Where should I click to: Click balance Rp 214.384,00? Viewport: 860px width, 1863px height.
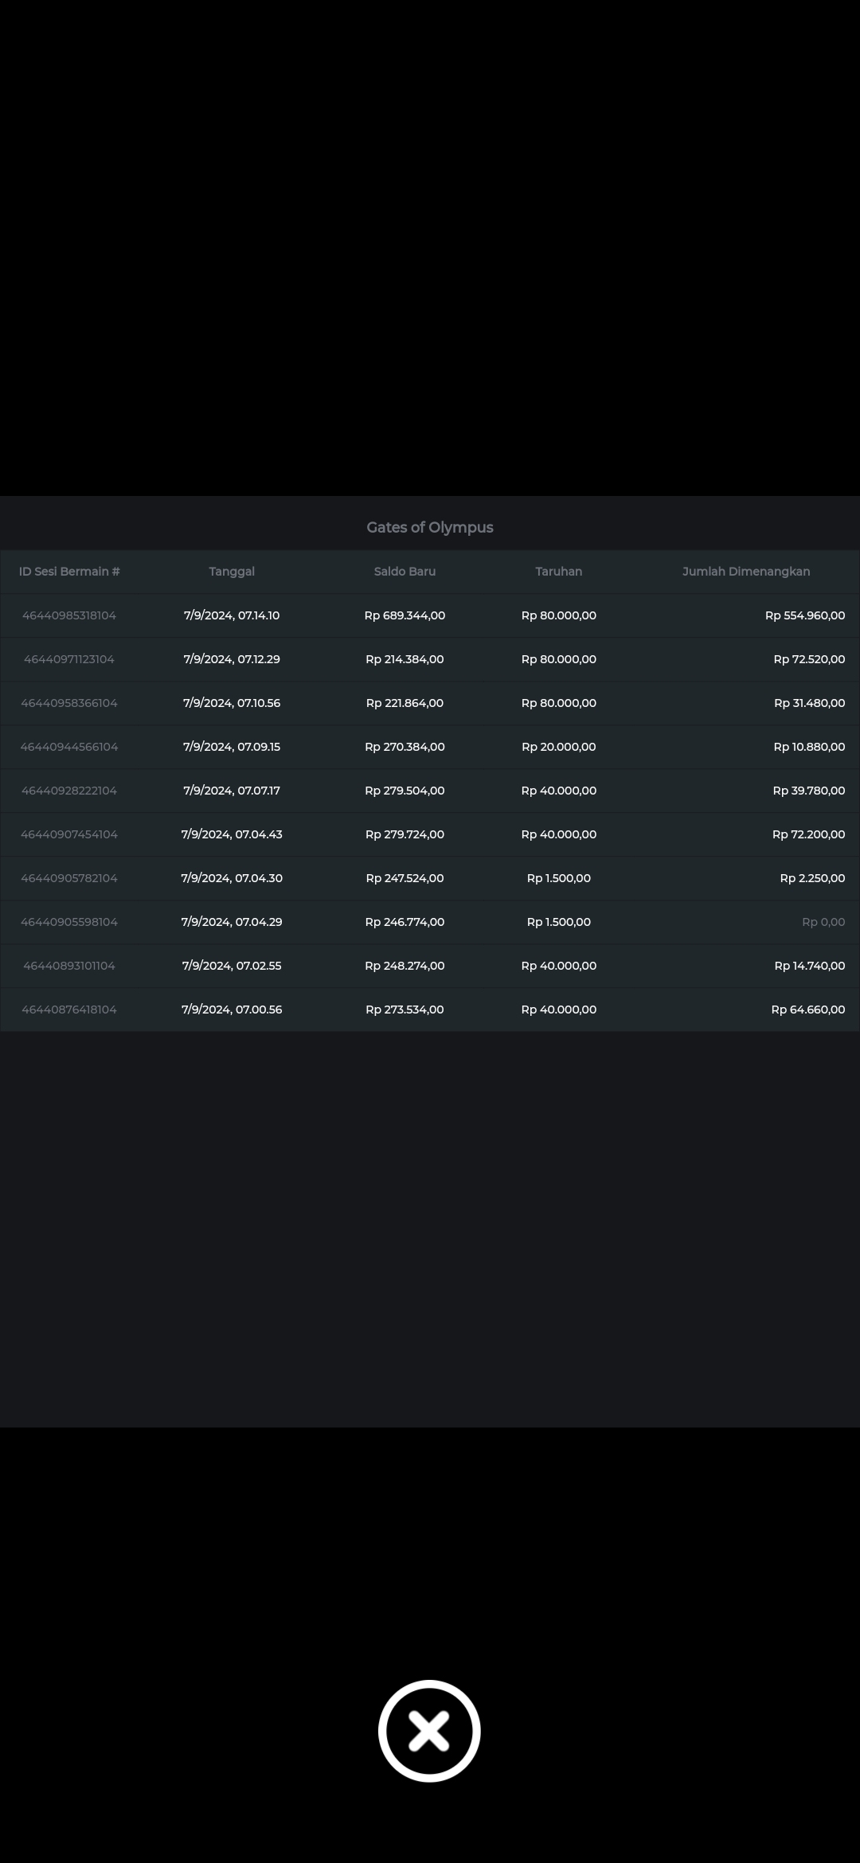pos(405,659)
